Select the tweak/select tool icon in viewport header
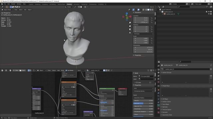Screen dimensions: 213x119 coord(7,7)
